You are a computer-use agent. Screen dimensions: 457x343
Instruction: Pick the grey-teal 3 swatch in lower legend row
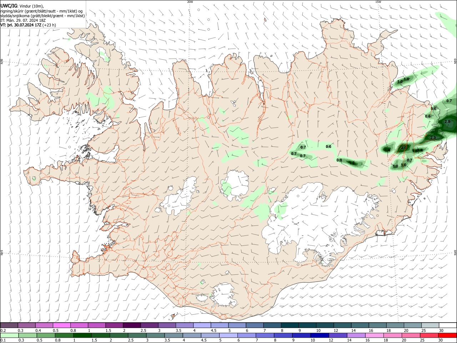156,335
